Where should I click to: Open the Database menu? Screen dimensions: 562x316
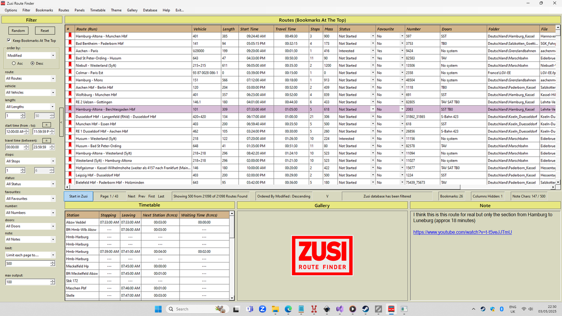point(150,10)
